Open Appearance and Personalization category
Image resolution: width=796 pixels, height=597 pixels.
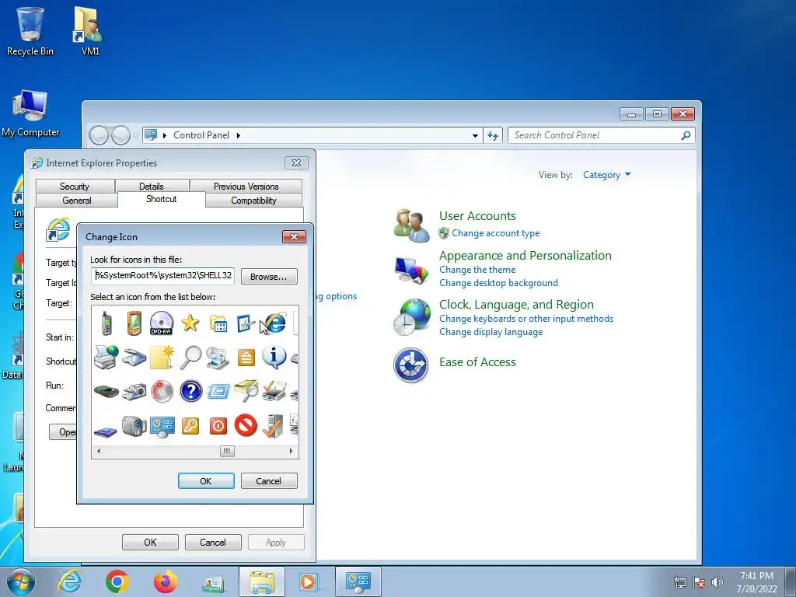[525, 255]
